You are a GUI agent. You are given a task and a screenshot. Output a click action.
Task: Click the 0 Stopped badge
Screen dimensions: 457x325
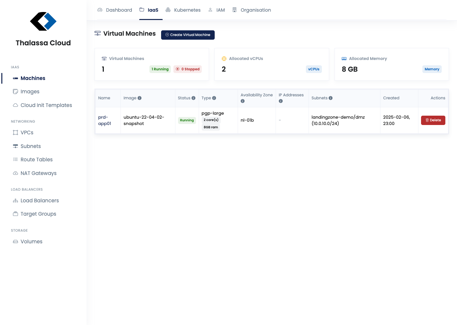pos(188,69)
